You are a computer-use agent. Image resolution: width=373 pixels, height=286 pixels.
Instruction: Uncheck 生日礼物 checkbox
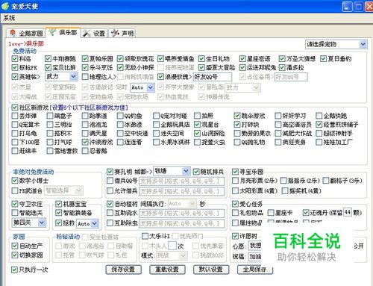pyautogui.click(x=201, y=59)
